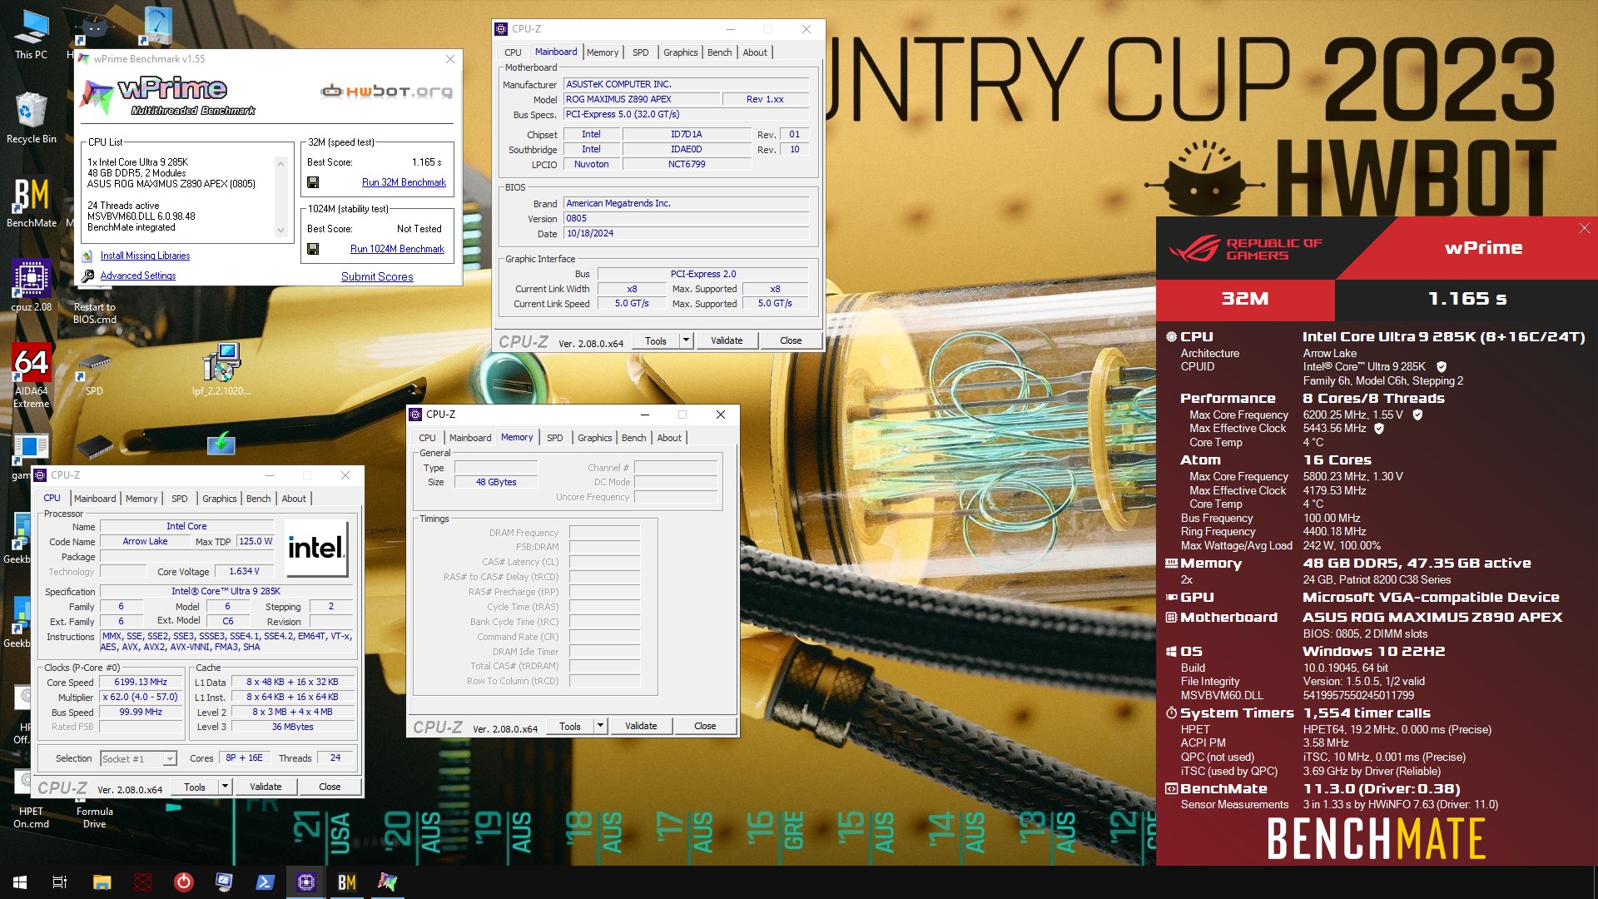The image size is (1598, 899).
Task: Click Close in the bottom-left CPU-Z window
Action: click(x=330, y=787)
